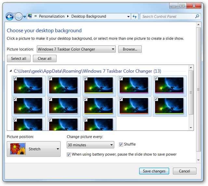This screenshot has width=208, height=186.
Task: Open the 30 minutes interval dropdown
Action: (90, 145)
